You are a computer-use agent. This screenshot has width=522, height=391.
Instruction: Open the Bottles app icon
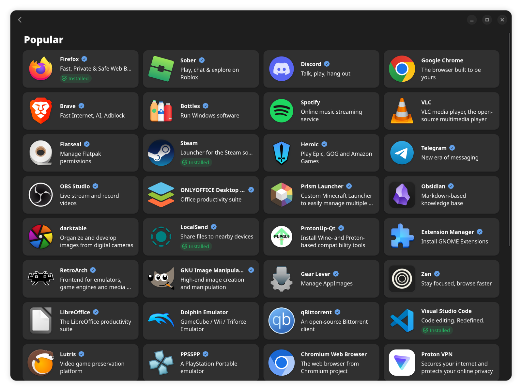pos(161,111)
